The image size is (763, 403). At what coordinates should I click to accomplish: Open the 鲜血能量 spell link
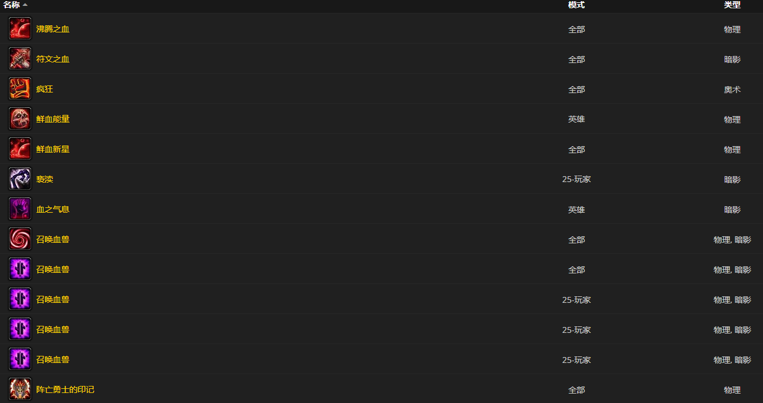coord(53,119)
